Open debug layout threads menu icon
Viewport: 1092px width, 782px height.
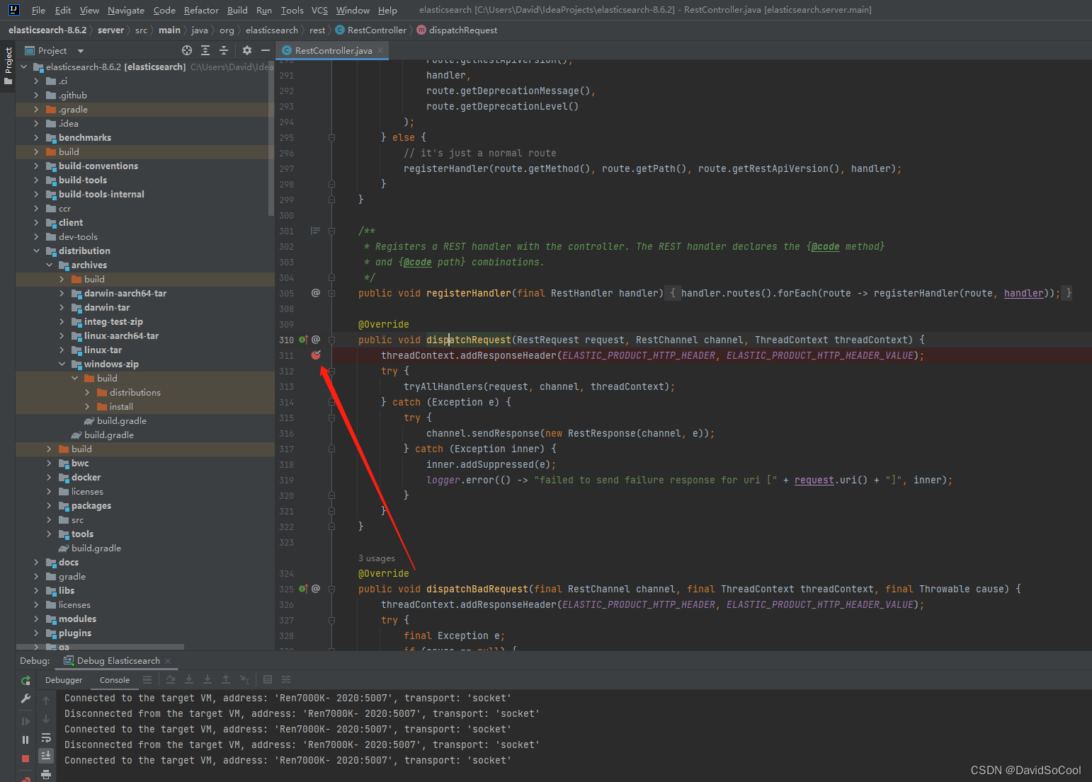[x=147, y=679]
